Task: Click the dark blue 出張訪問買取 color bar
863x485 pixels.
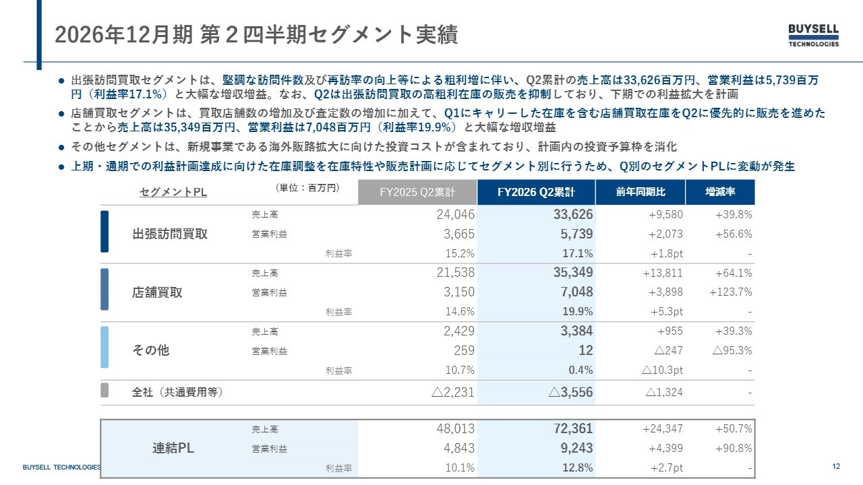Action: (105, 232)
